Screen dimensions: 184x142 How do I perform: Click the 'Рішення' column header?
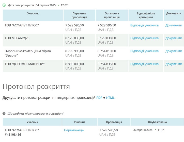(x=80, y=122)
